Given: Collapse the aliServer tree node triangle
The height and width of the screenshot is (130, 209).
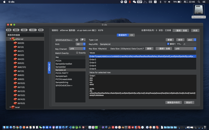Looking at the screenshot, I should click(x=10, y=39).
